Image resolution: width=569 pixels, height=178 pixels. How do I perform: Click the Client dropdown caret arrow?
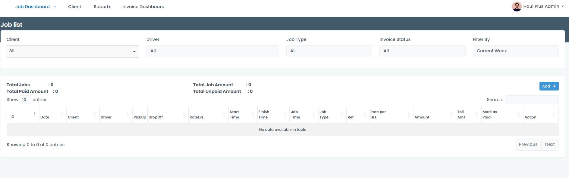pyautogui.click(x=134, y=51)
